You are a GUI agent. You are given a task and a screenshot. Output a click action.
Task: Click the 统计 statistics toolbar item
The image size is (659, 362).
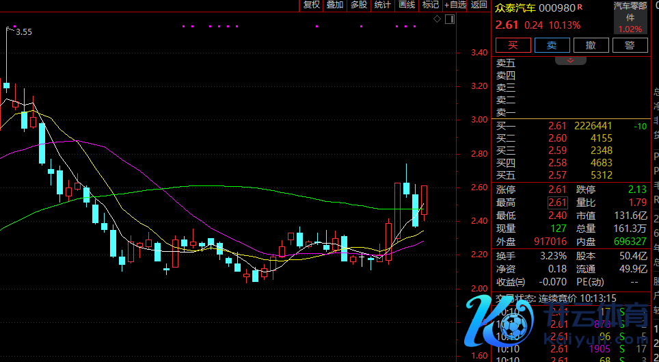tap(383, 5)
